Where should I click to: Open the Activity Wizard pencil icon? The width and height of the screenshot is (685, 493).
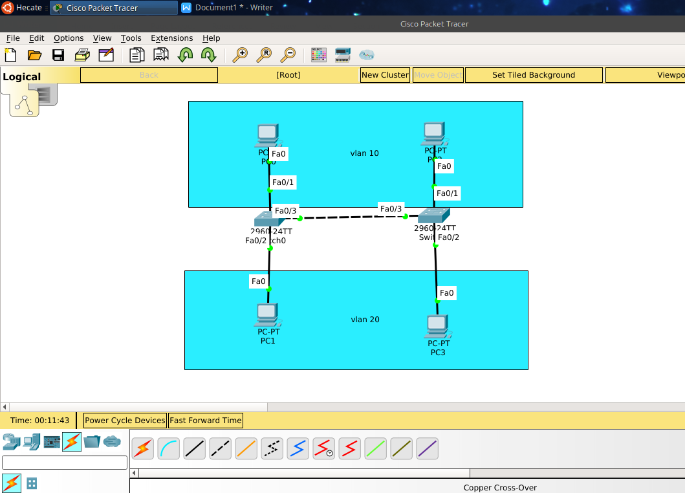click(106, 55)
